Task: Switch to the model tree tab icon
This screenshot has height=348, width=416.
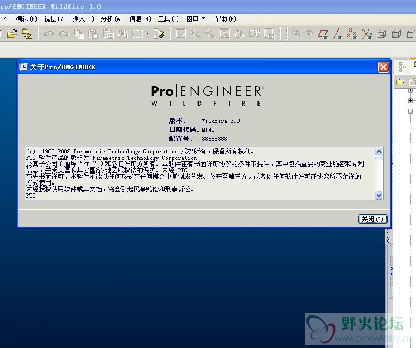Action: (x=402, y=67)
